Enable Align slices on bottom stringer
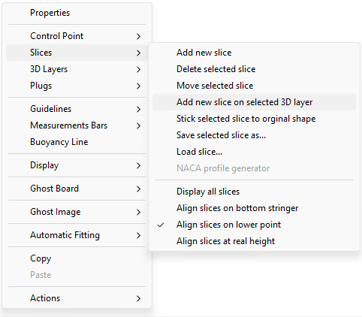The image size is (362, 317). 254,208
